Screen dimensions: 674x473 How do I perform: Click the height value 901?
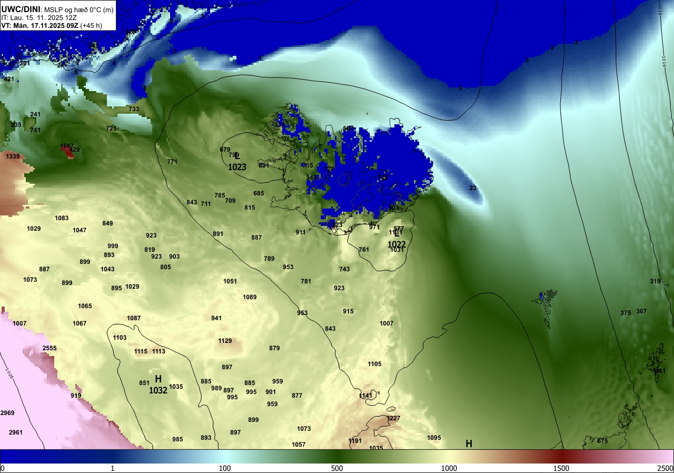pyautogui.click(x=271, y=392)
